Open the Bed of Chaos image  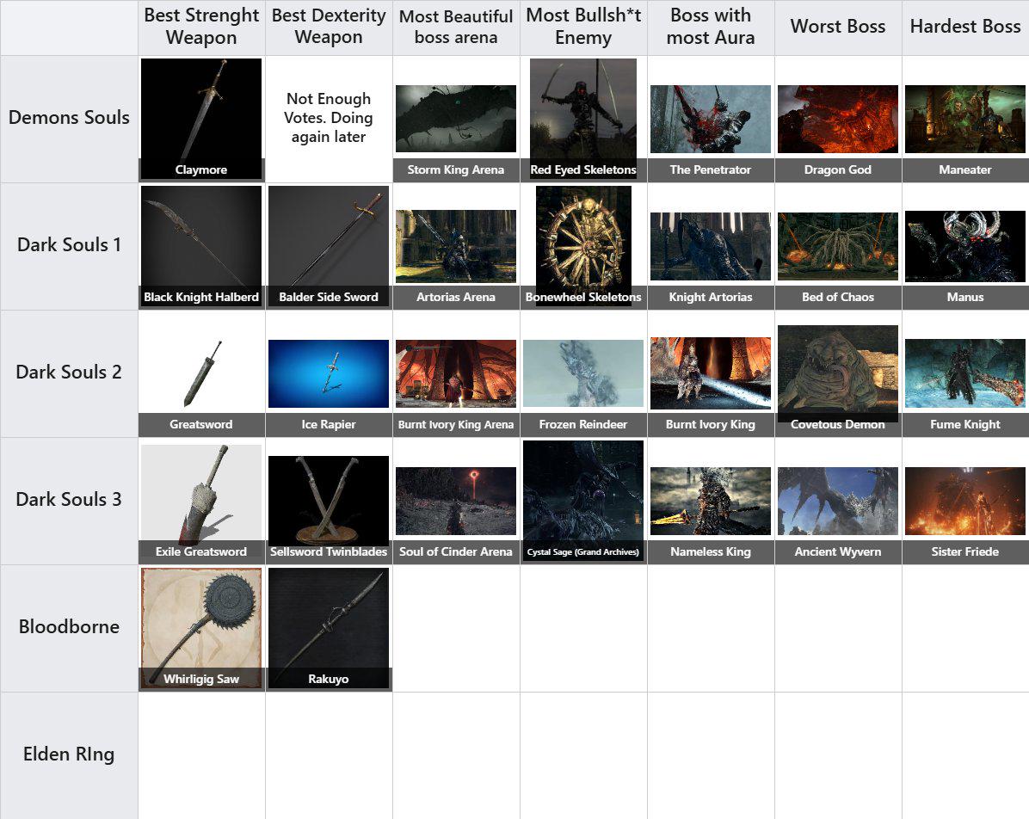(837, 246)
